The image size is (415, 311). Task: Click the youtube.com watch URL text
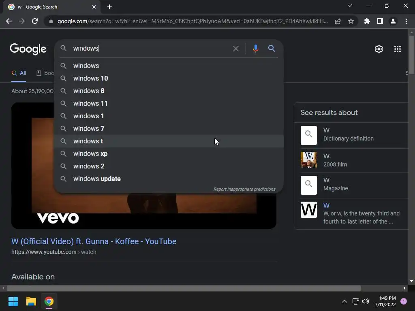click(x=54, y=252)
